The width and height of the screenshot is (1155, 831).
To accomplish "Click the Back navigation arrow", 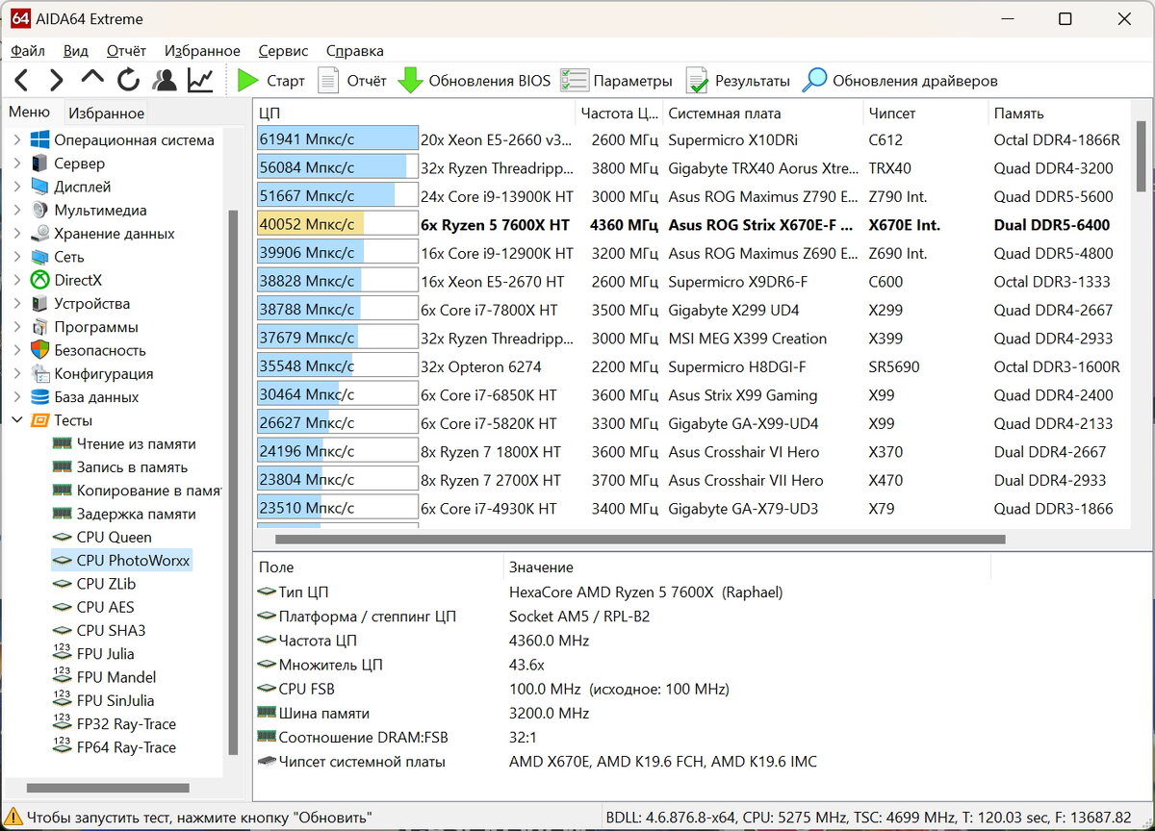I will 21,80.
